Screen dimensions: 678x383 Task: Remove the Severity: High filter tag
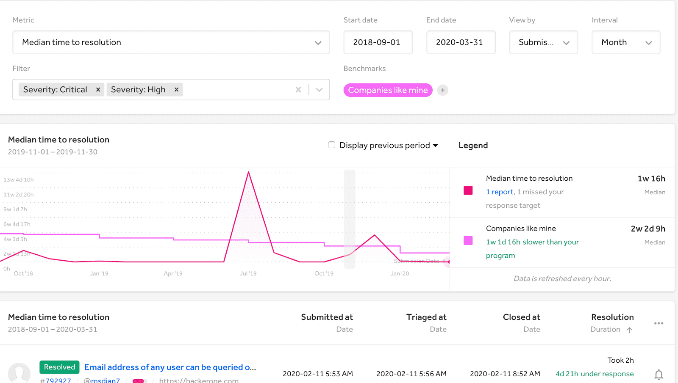(176, 90)
